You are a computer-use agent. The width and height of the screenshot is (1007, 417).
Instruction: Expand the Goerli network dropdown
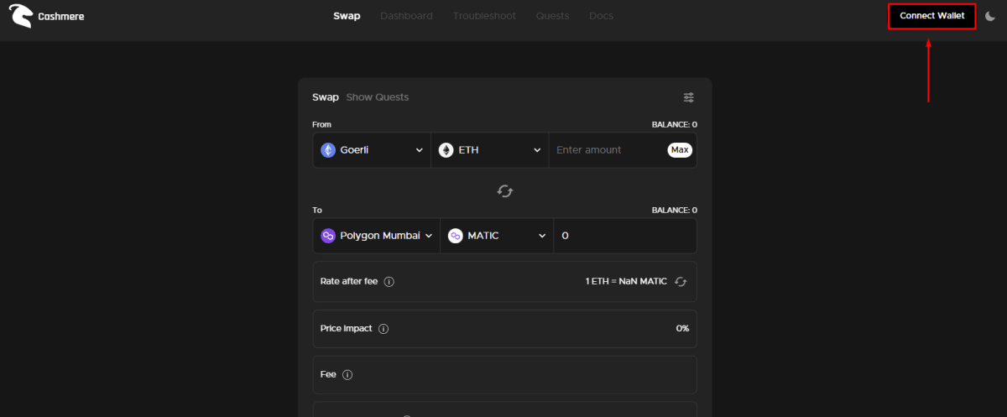pyautogui.click(x=372, y=150)
